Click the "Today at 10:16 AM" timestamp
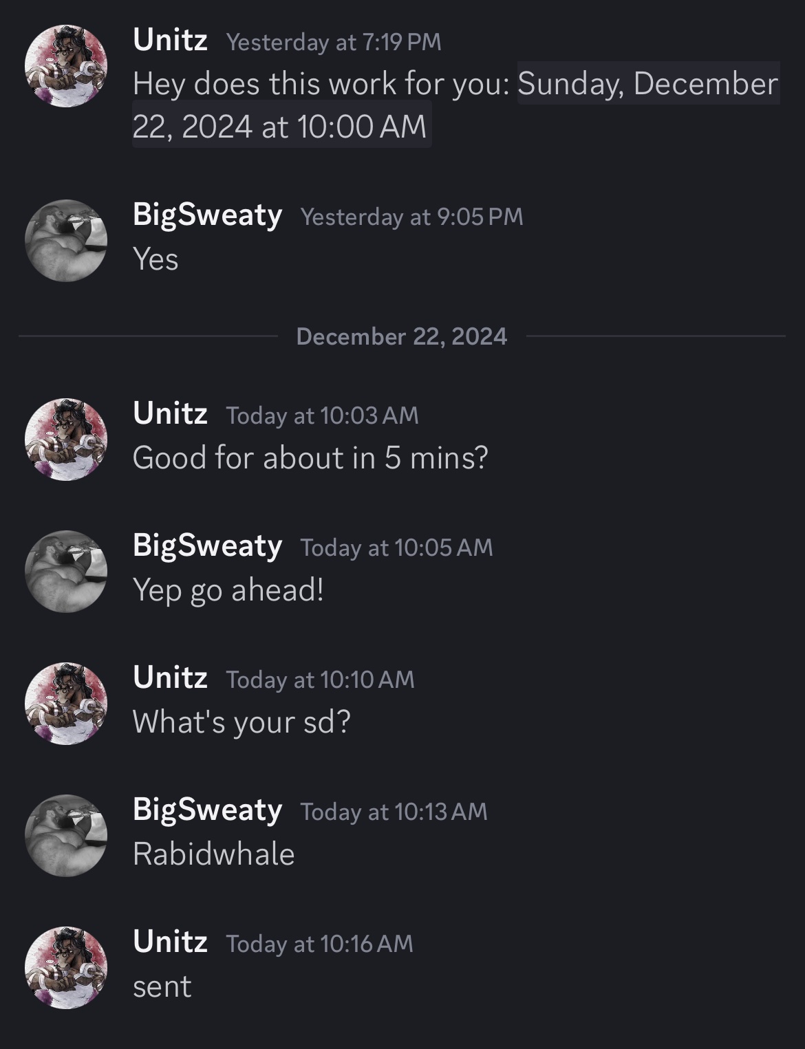 coord(319,944)
